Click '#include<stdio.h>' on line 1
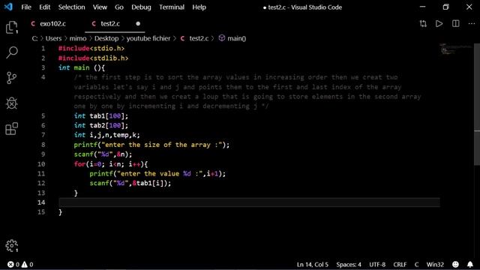 pos(91,48)
